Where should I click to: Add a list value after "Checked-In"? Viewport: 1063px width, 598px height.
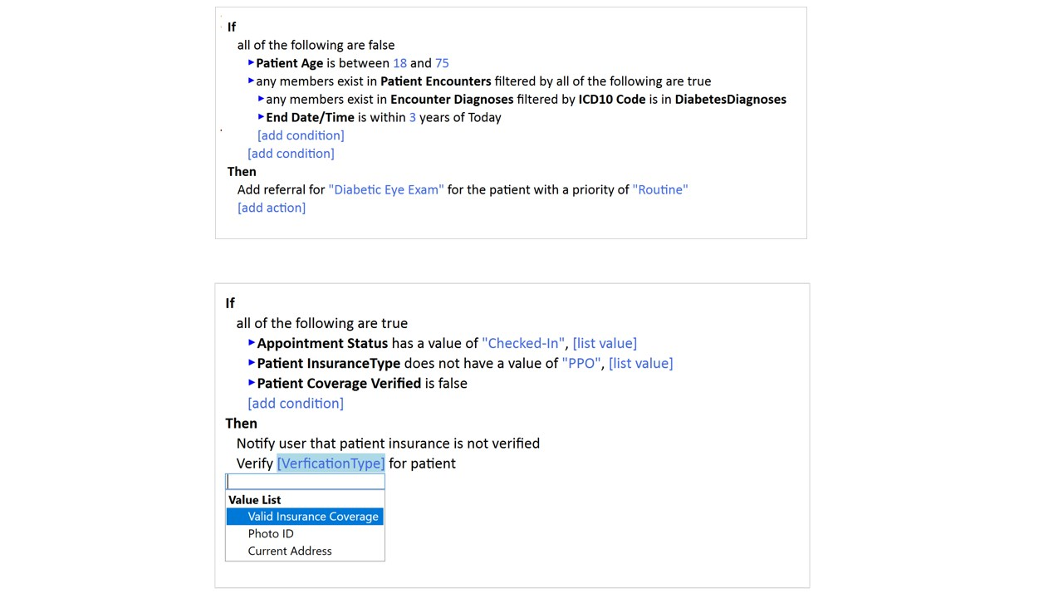pos(605,343)
